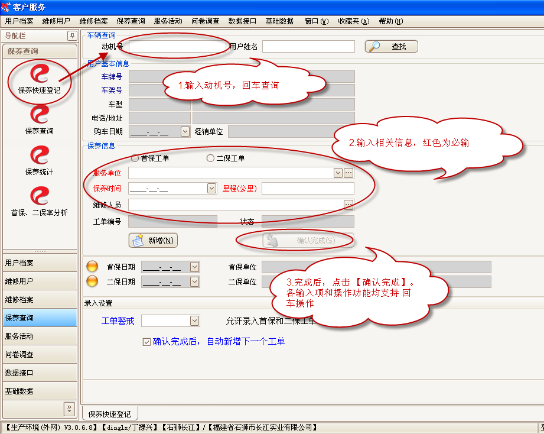This screenshot has width=544, height=434.
Task: Toggle 确认完成后自动新增下一个工单 checkbox
Action: point(146,342)
